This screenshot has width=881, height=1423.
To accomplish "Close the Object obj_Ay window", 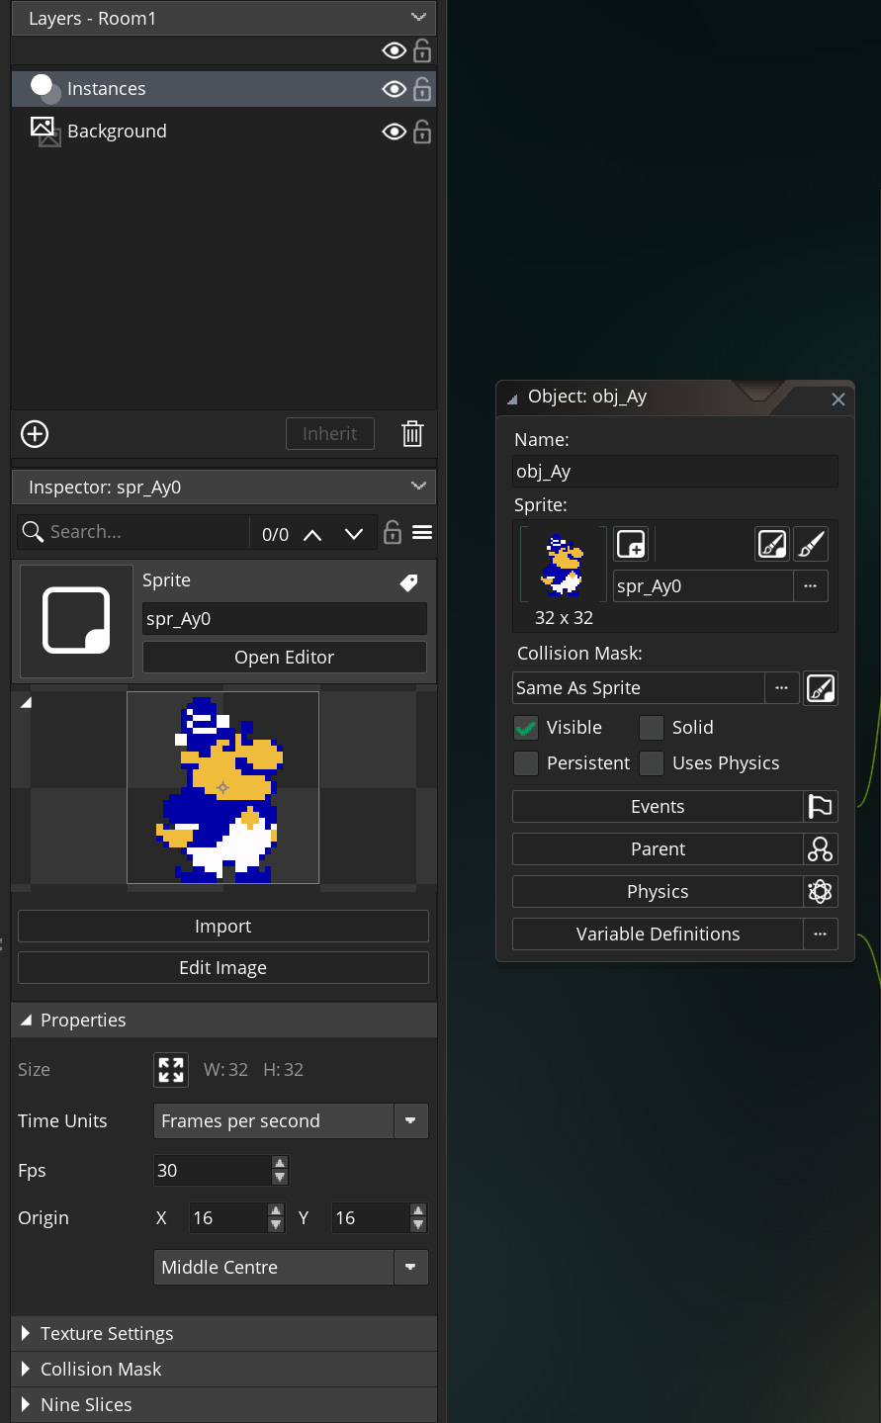I will pyautogui.click(x=838, y=400).
